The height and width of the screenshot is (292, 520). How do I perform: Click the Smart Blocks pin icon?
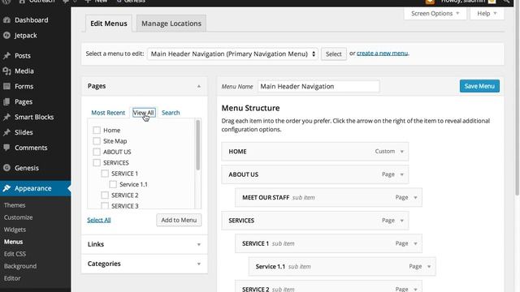point(6,117)
